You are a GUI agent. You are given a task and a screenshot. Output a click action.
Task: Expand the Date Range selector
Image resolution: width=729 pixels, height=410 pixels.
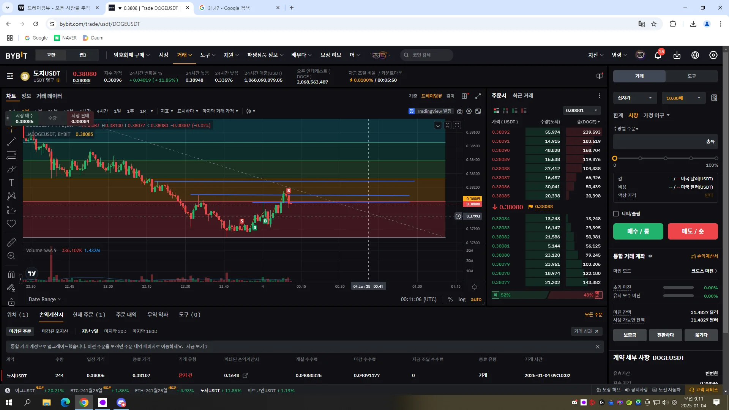click(45, 299)
